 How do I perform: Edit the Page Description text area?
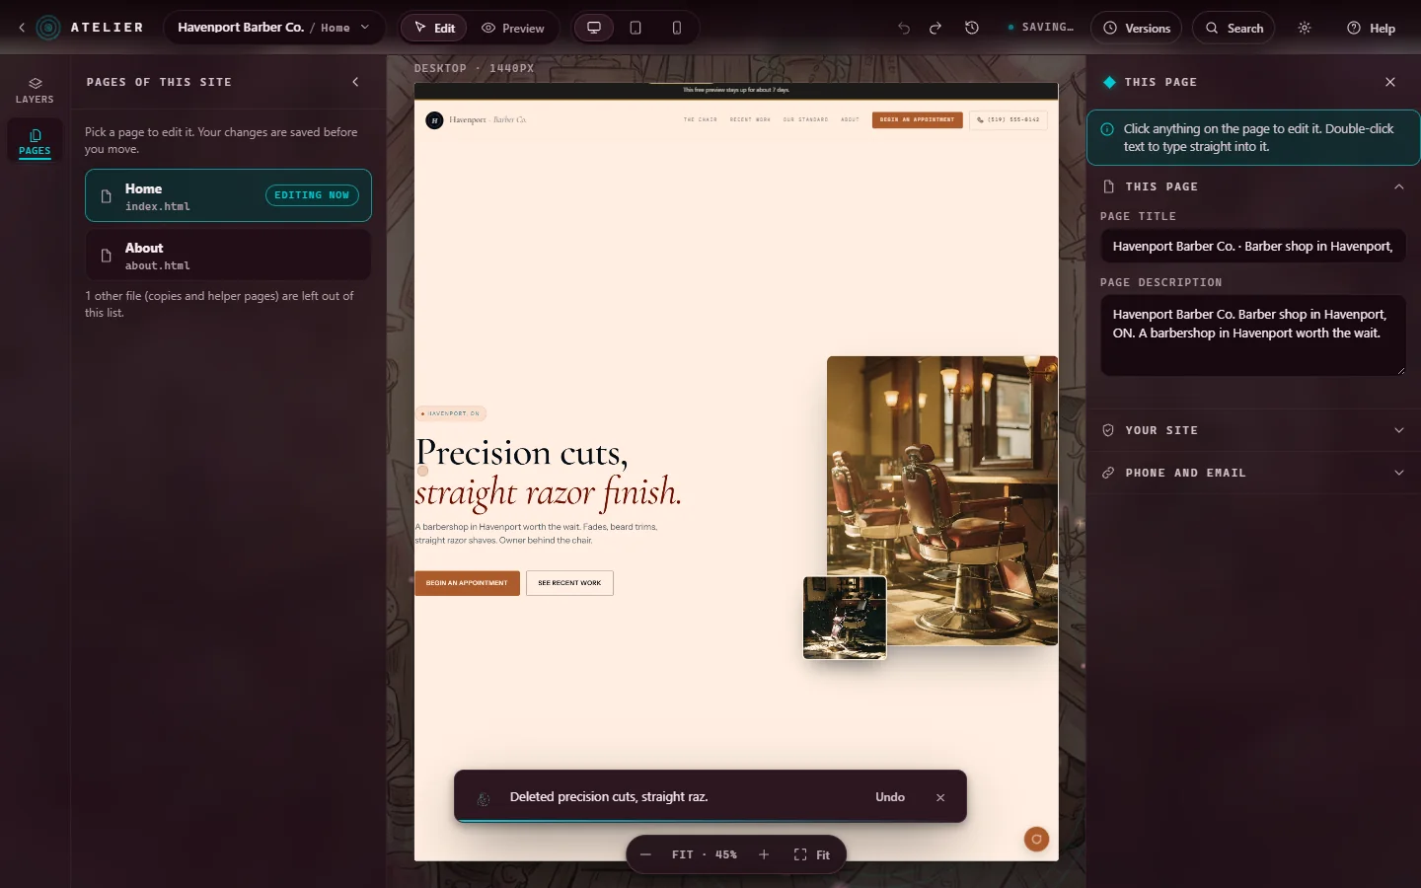[1253, 335]
